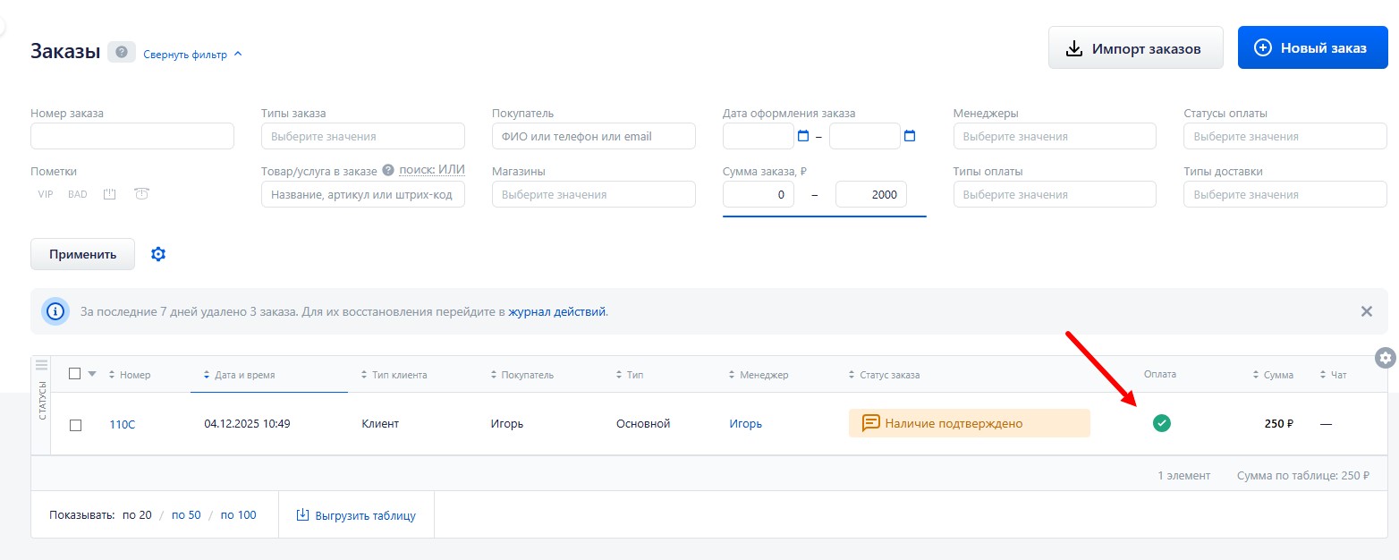Viewport: 1399px width, 560px height.
Task: Open filter settings via the blue gear icon
Action: tap(158, 254)
